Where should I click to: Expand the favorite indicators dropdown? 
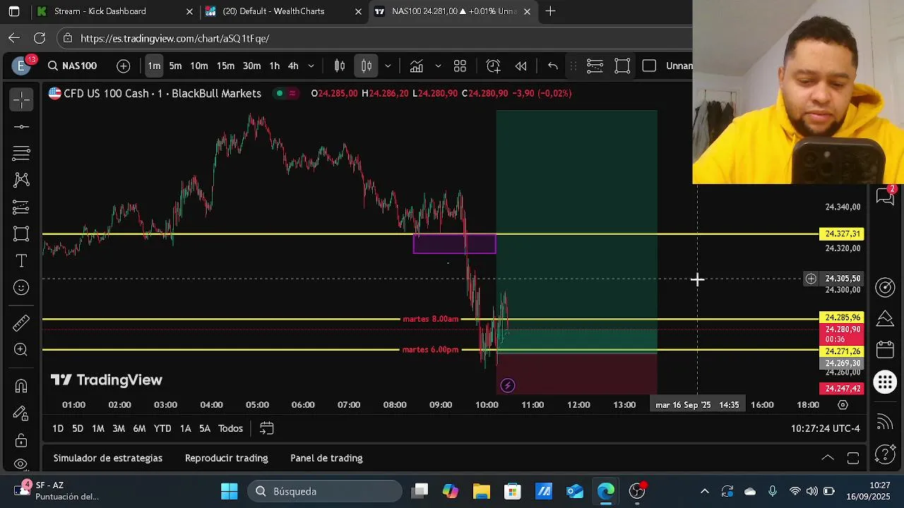[x=438, y=66]
